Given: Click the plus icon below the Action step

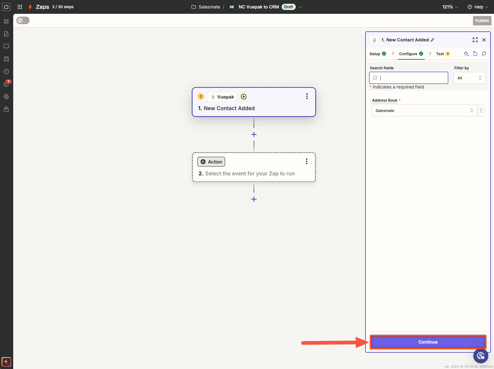Looking at the screenshot, I should tap(254, 199).
